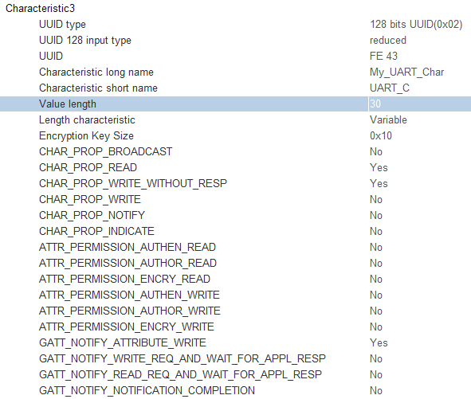This screenshot has height=399, width=471.
Task: Click the CHAR_PROP_NOTIFY No value
Action: [376, 215]
